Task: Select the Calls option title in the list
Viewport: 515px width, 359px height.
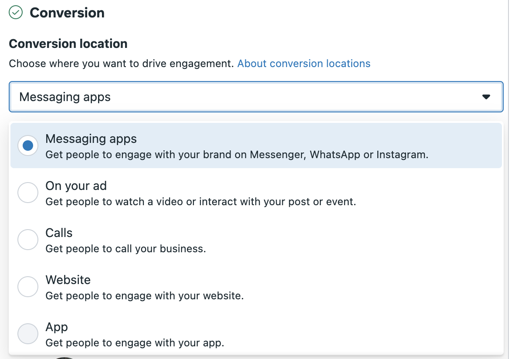Action: pos(59,233)
